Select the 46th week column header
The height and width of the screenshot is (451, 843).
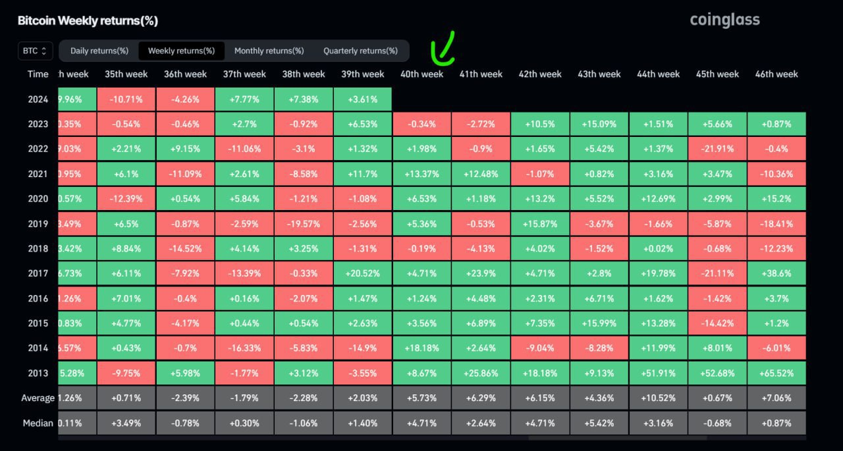point(776,74)
